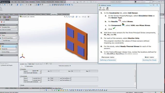Viewport: 165px width, 93px height.
Task: Click the computer_chip assembly icon in viewport
Action: [x=21, y=17]
